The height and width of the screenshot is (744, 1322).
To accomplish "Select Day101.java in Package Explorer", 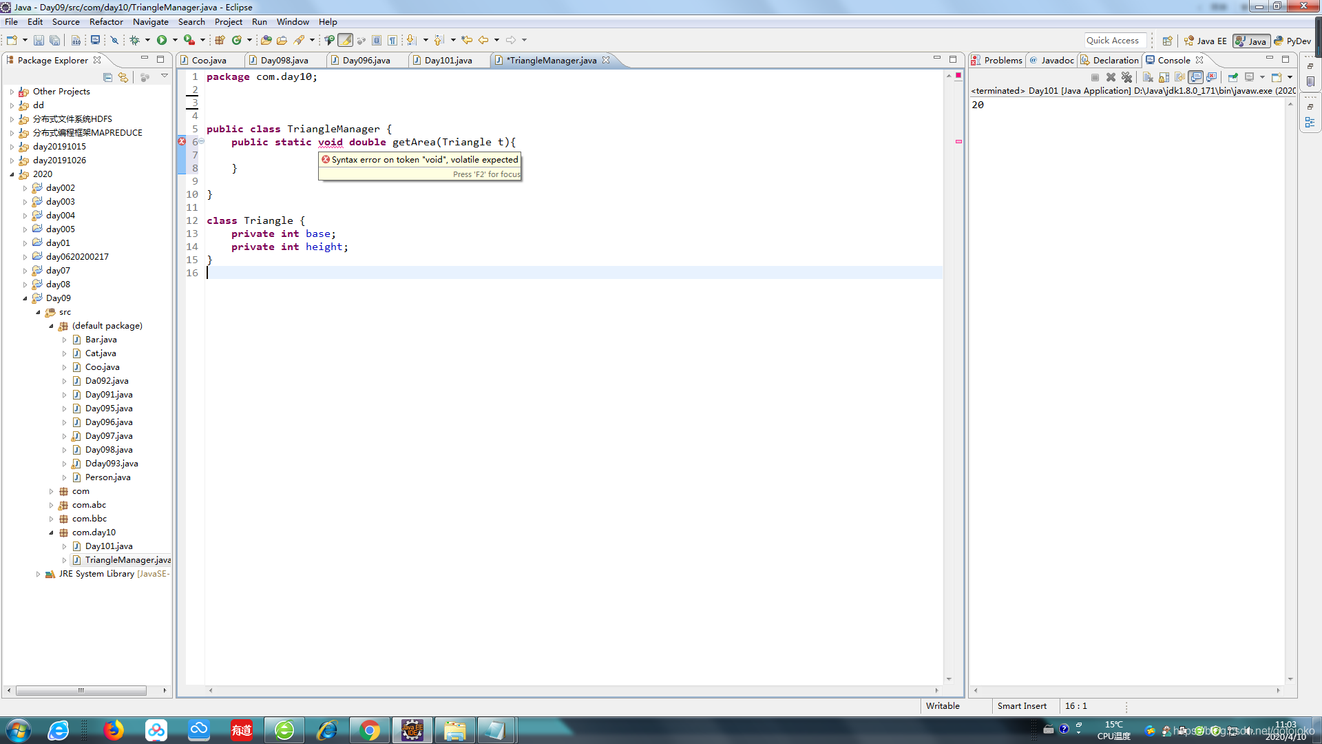I will 109,546.
